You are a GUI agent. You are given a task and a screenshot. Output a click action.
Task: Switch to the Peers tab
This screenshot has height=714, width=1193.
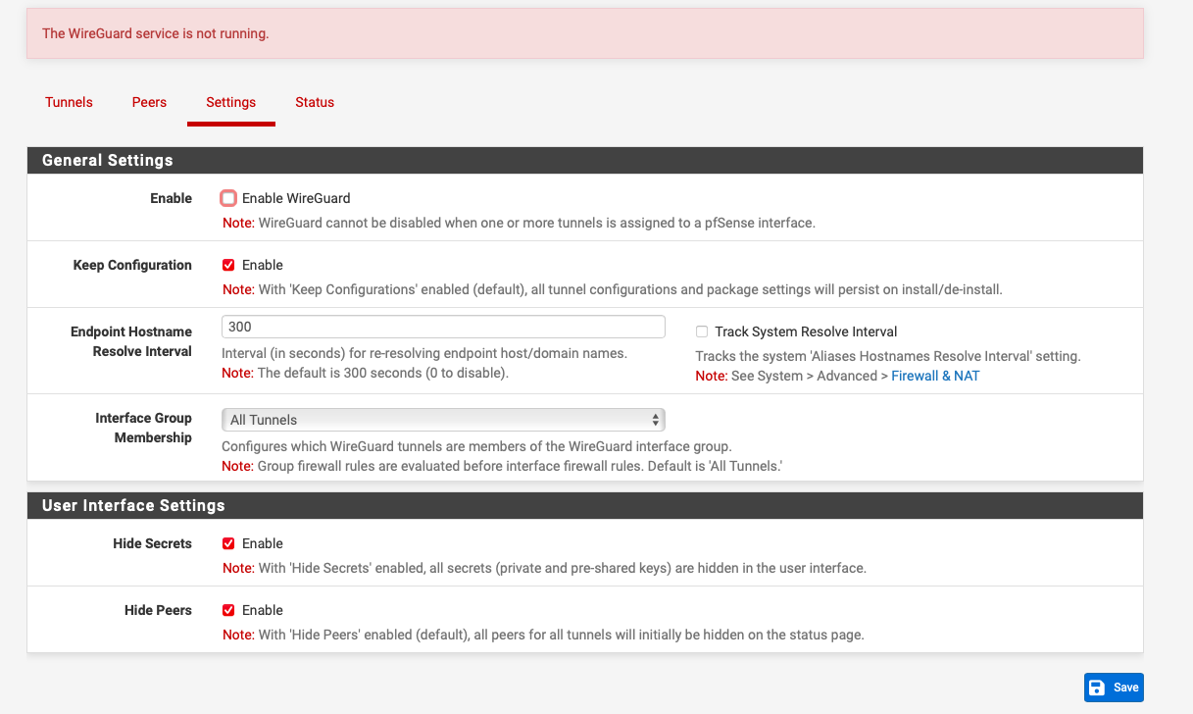[x=149, y=102]
